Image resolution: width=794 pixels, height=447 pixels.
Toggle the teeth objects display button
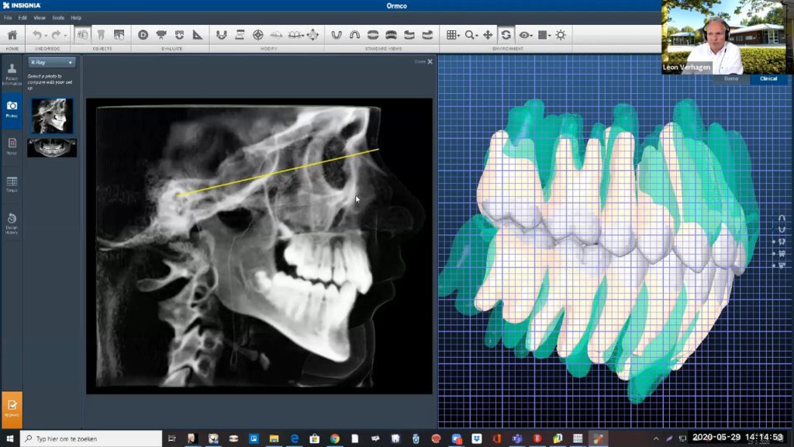coord(81,35)
